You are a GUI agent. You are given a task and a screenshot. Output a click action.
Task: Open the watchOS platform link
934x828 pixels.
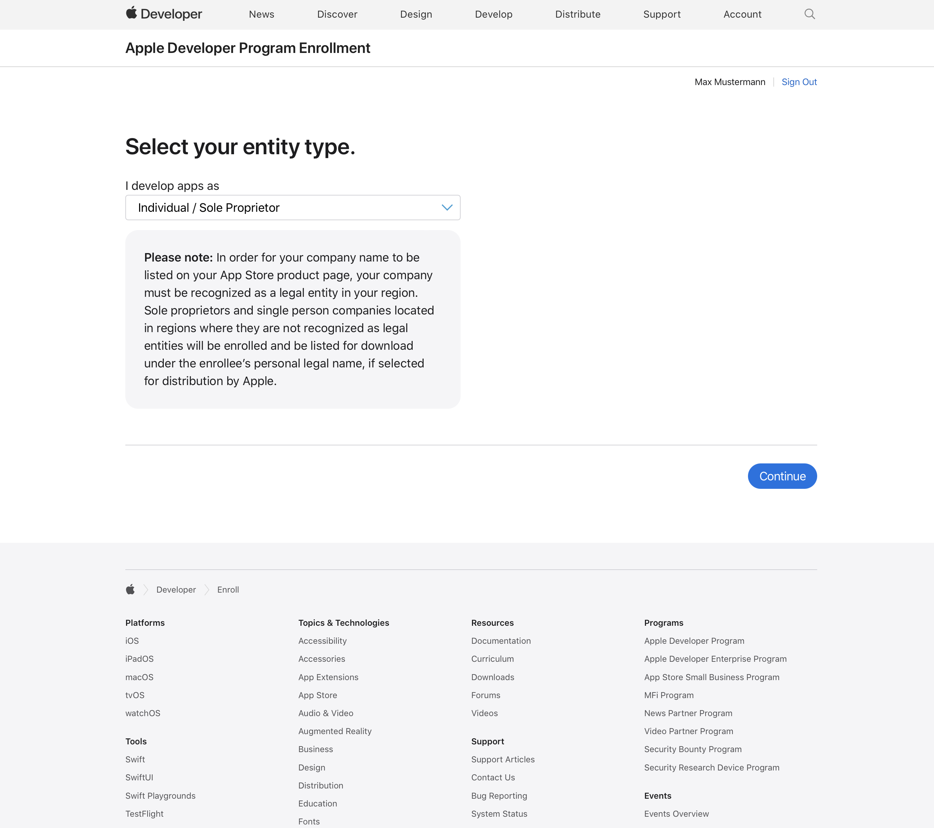[x=143, y=713]
